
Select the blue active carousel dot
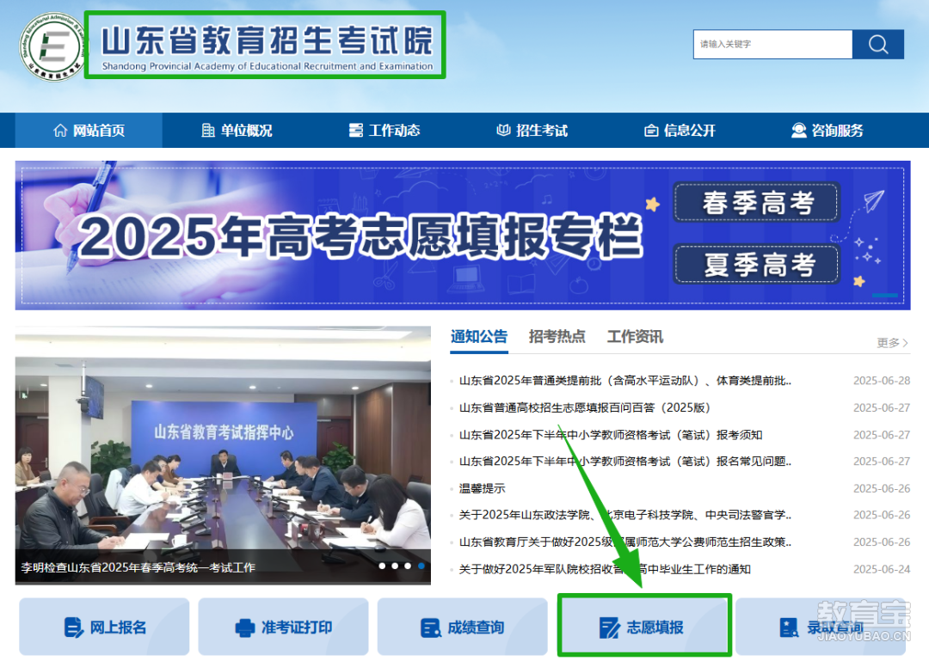(421, 566)
